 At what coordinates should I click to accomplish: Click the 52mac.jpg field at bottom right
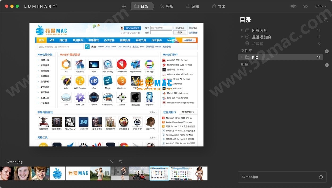(x=282, y=177)
